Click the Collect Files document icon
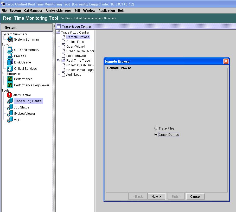The width and height of the screenshot is (236, 212). pos(63,42)
